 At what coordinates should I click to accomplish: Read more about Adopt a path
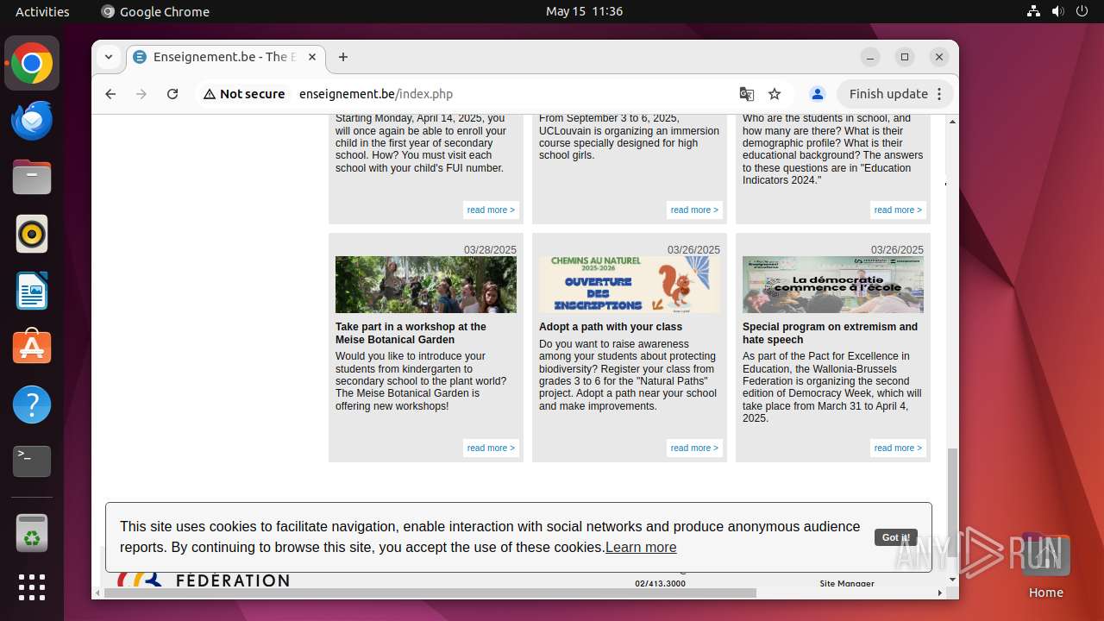click(x=694, y=448)
